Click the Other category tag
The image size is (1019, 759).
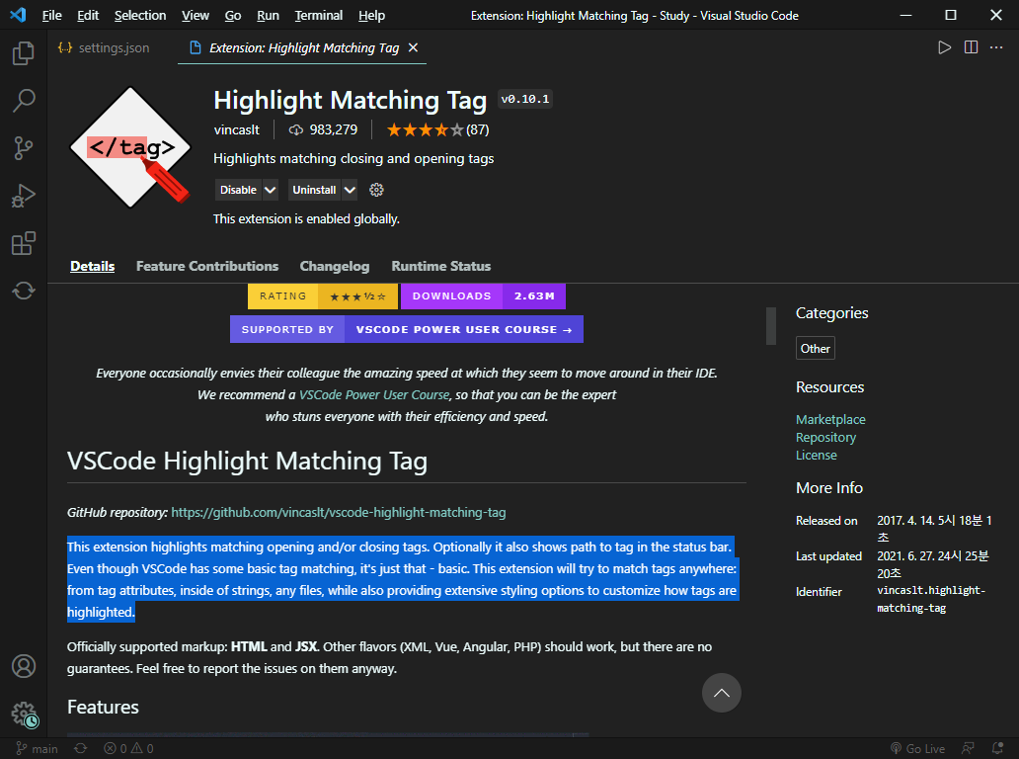point(815,349)
